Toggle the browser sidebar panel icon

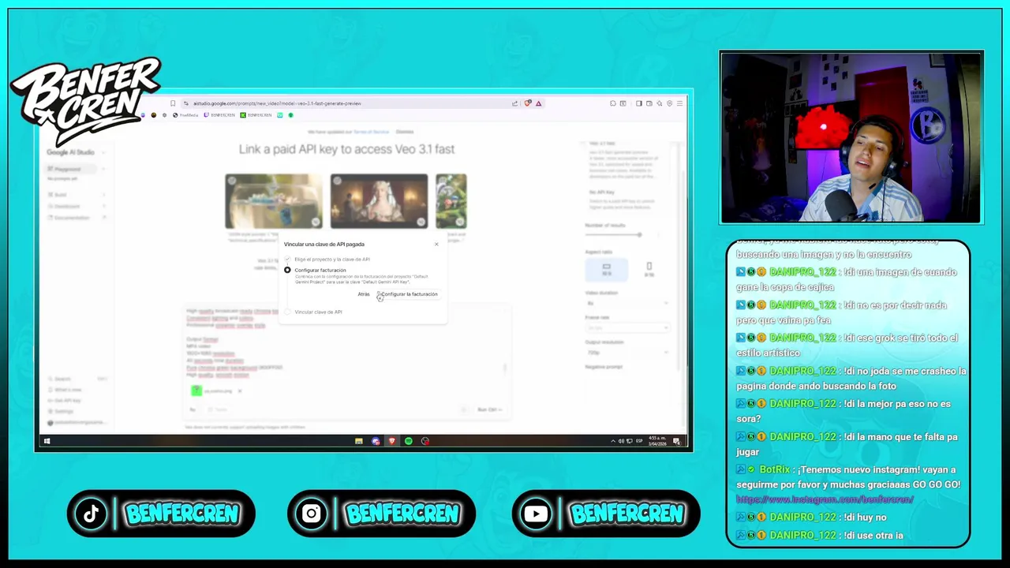[639, 103]
